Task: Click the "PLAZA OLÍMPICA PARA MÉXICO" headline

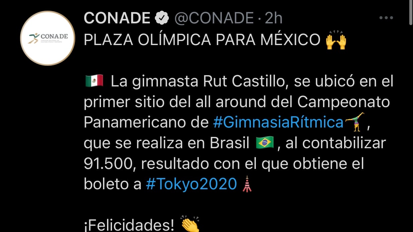Action: (202, 40)
